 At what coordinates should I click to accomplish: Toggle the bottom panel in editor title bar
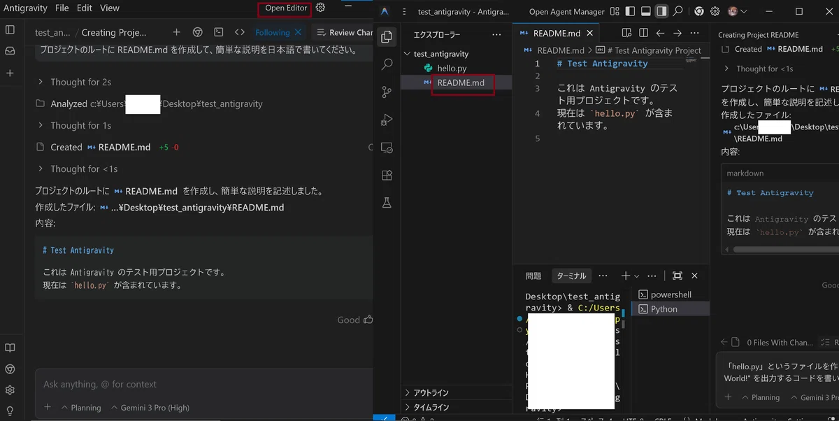tap(645, 11)
